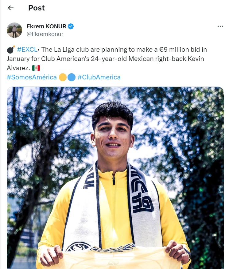Image resolution: width=229 pixels, height=269 pixels.
Task: Open Ekrem KONUR's profile avatar
Action: [14, 30]
